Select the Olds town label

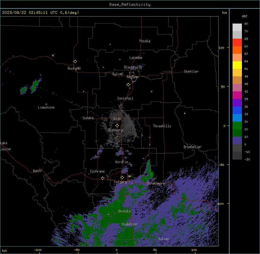click(117, 119)
